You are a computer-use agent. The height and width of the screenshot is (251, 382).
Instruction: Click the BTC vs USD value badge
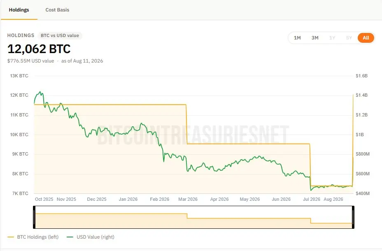click(x=60, y=35)
